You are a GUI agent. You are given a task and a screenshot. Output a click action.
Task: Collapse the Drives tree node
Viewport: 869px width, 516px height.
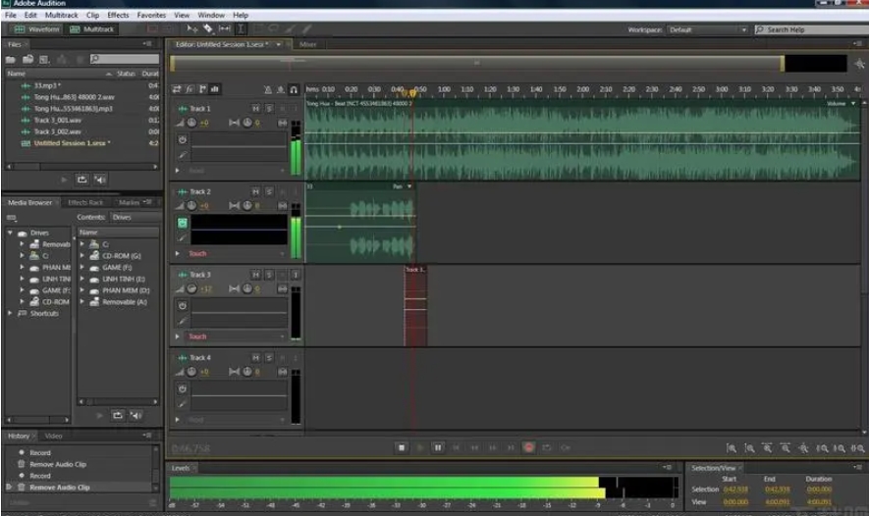[10, 233]
